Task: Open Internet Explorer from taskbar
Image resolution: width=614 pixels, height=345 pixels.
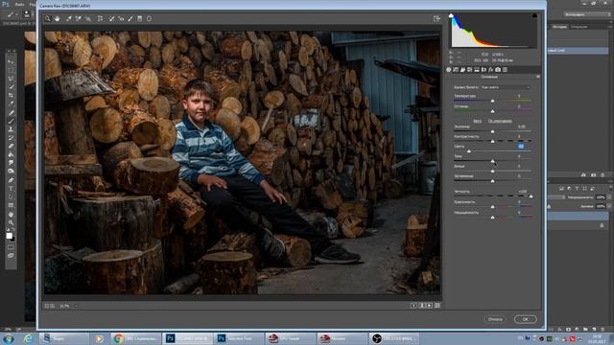Action: coord(28,338)
